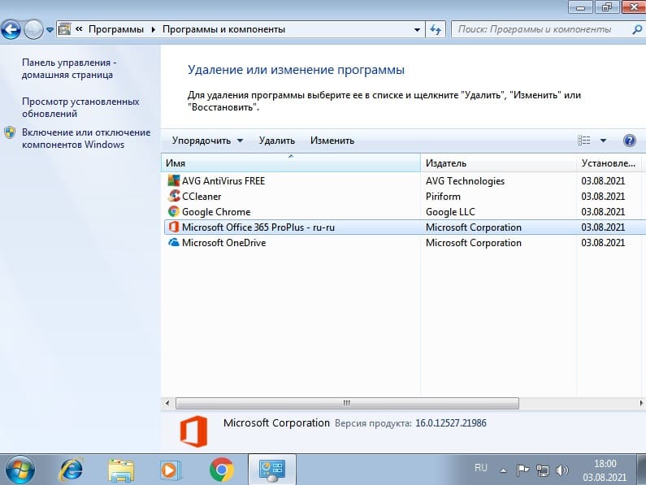Screen dimensions: 646x485
Task: Click the Office icon in selected row
Action: coord(174,227)
